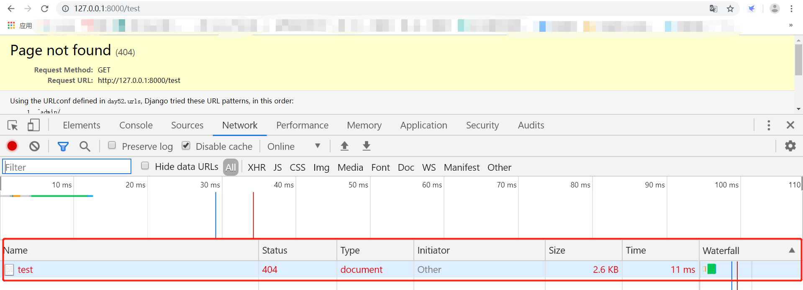Translate this page icon

tap(713, 8)
